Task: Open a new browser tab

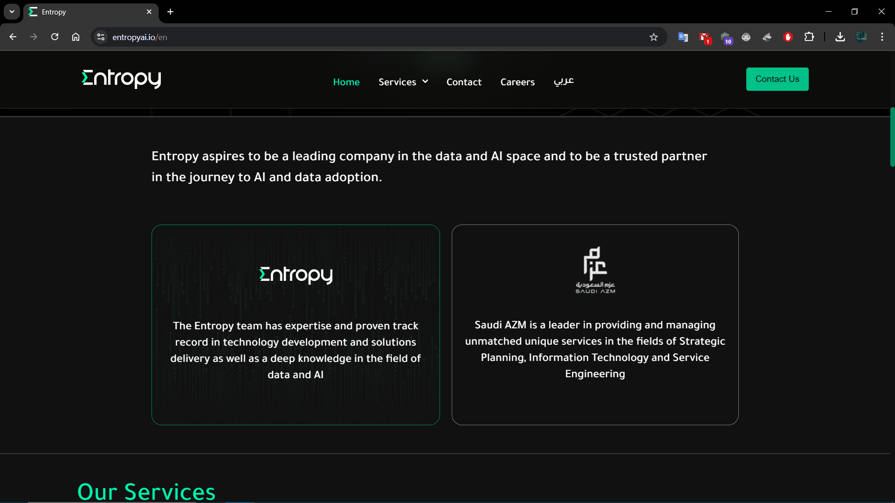Action: (x=170, y=12)
